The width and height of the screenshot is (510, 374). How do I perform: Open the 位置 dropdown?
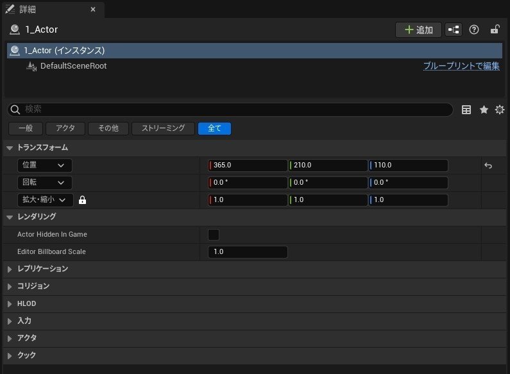(44, 166)
